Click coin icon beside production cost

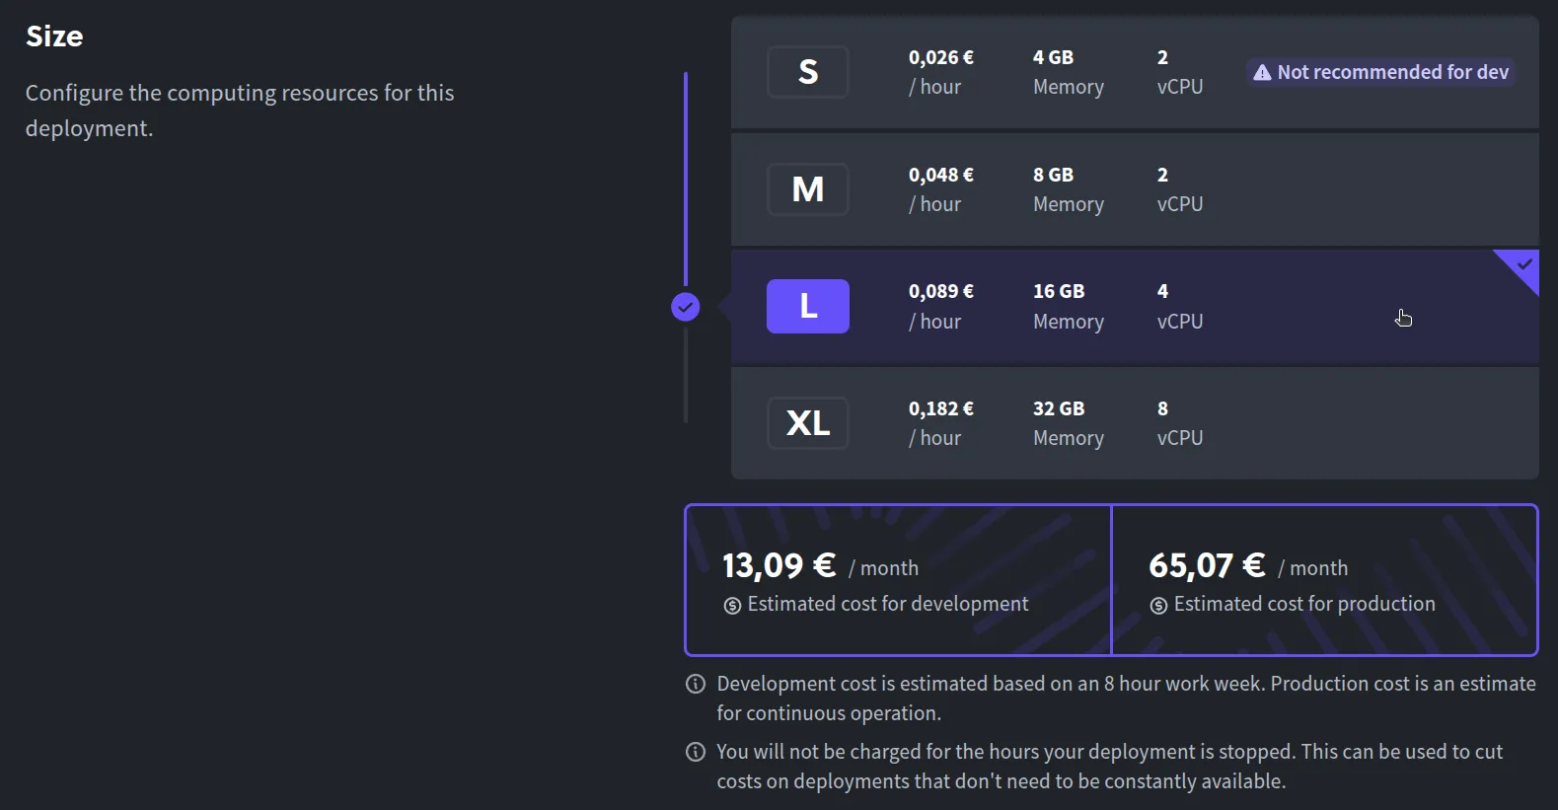[x=1158, y=606]
